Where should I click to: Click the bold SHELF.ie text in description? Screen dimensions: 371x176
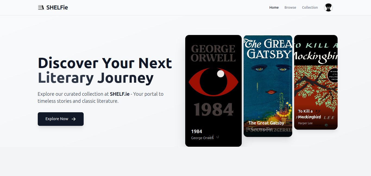click(x=120, y=94)
